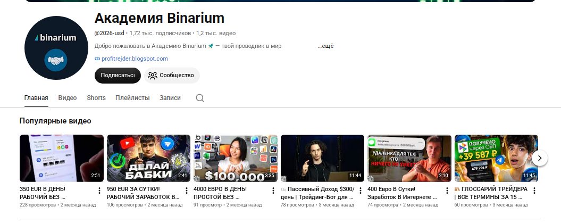The height and width of the screenshot is (223, 561).
Task: Open '400 Евро В Сутки!' video title
Action: coord(402,193)
